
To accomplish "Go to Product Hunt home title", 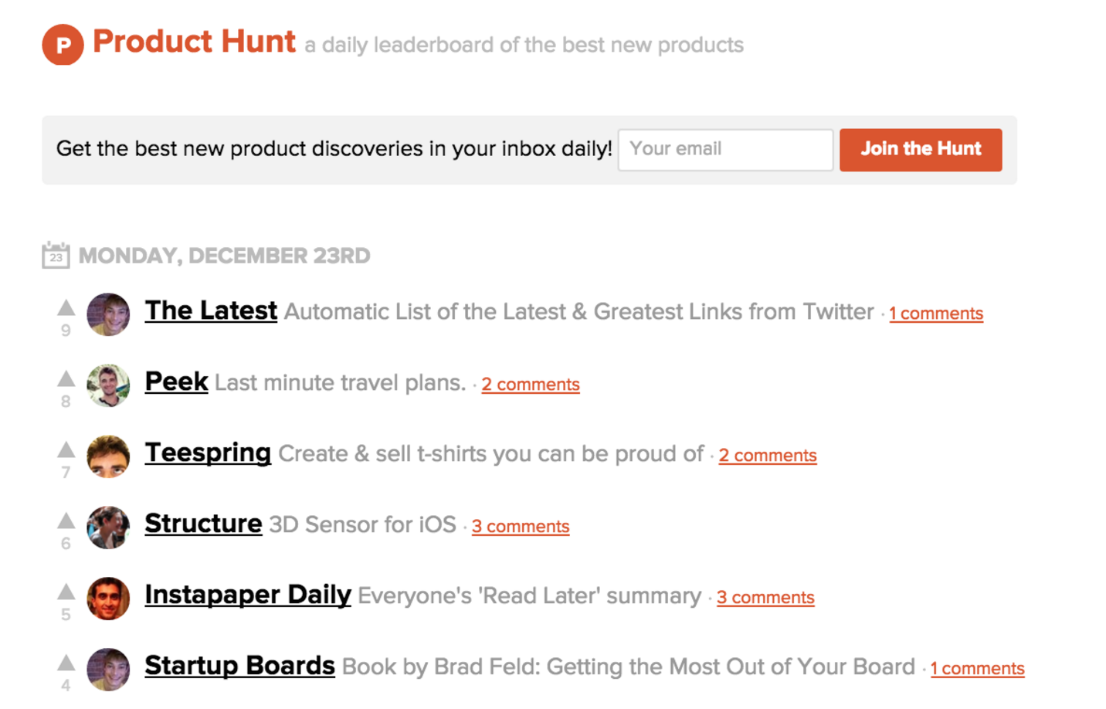I will tap(194, 42).
